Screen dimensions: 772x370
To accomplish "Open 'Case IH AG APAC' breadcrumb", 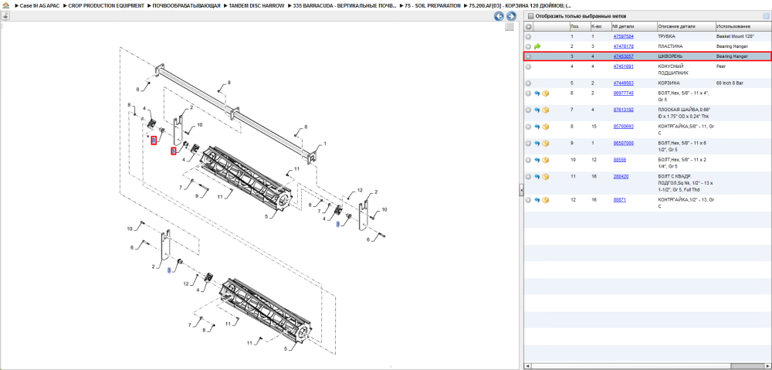I will click(x=39, y=5).
